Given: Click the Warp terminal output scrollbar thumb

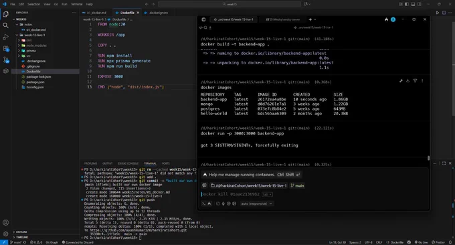Looking at the screenshot, I should point(428,158).
